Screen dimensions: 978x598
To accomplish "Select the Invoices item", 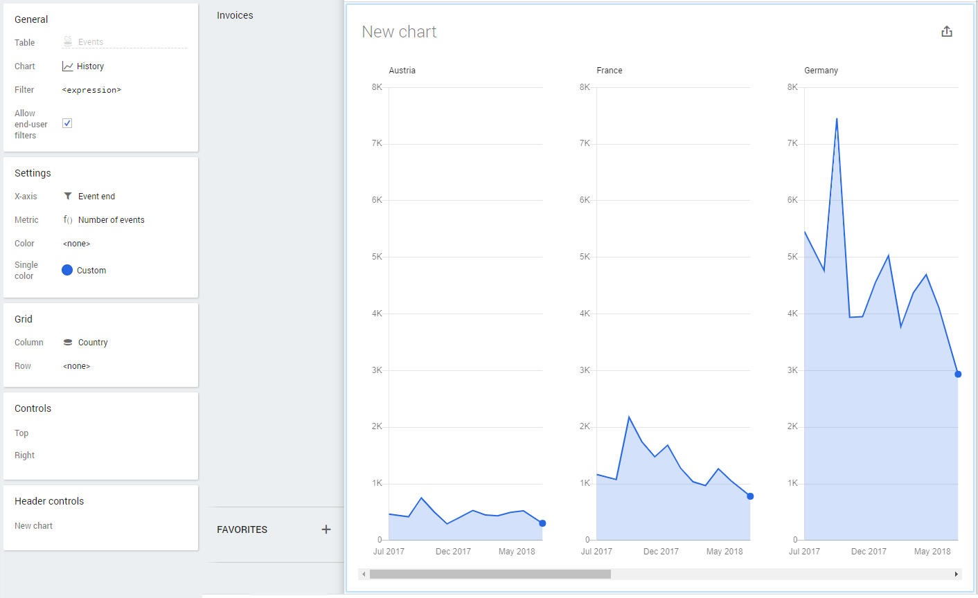I will click(x=235, y=15).
